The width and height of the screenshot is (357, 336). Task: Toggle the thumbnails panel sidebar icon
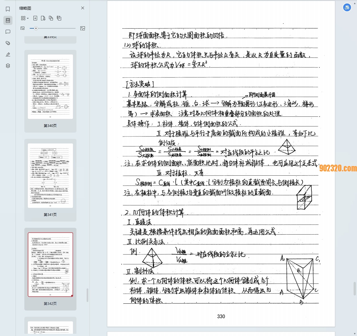[8, 20]
